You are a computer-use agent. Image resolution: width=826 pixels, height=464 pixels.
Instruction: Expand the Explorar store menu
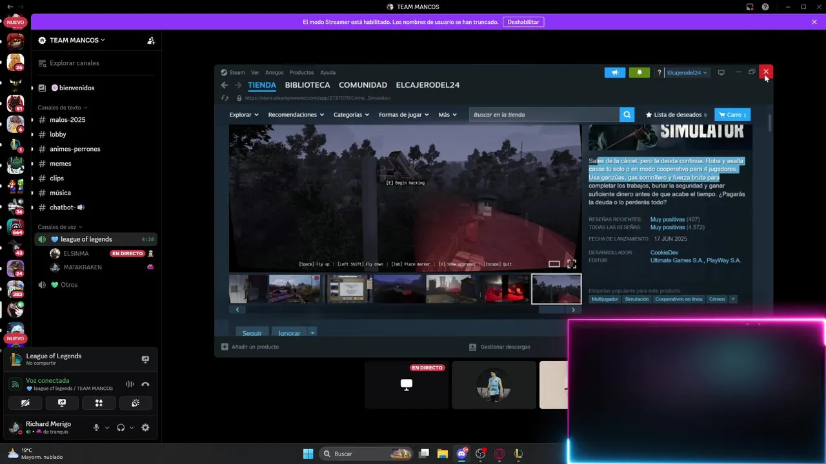(x=244, y=115)
